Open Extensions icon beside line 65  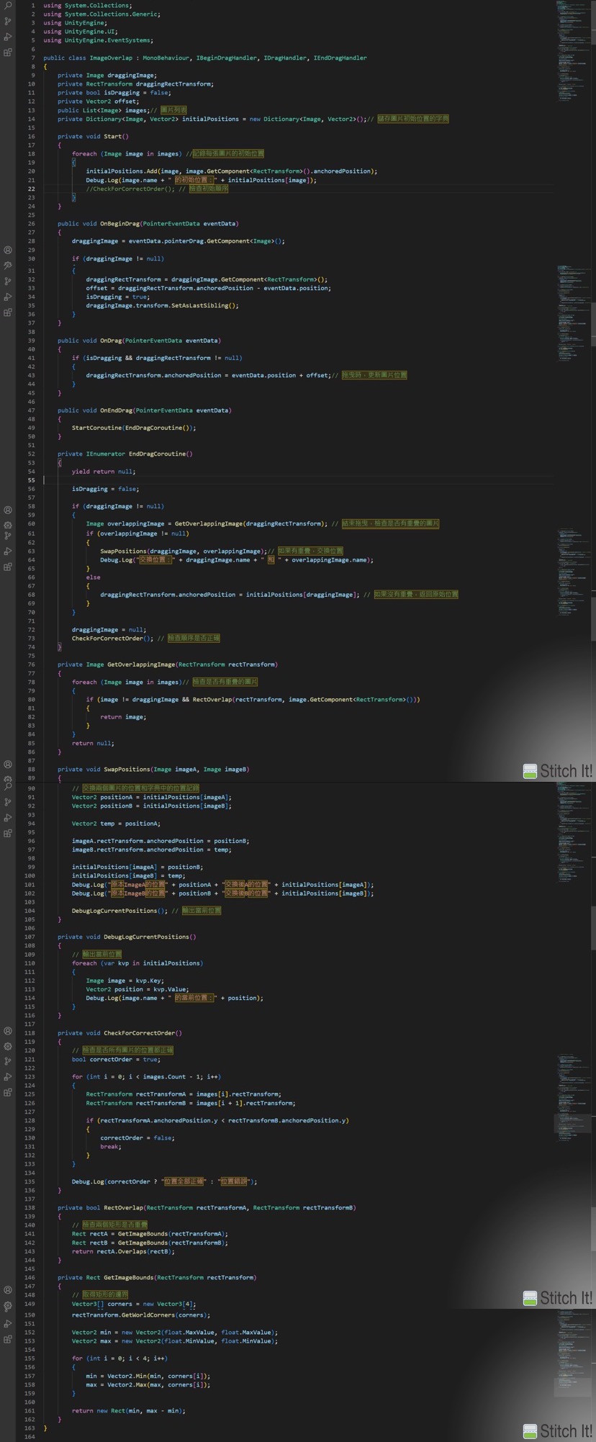coord(8,567)
